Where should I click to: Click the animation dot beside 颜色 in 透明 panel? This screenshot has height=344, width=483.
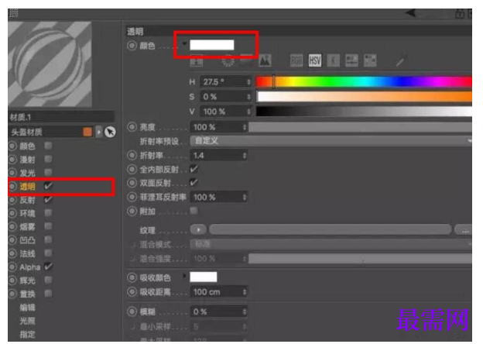(132, 46)
